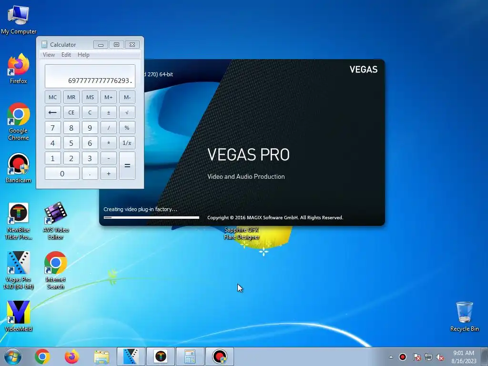This screenshot has width=488, height=366.
Task: Click the plus-minus sign toggle button
Action: pyautogui.click(x=109, y=112)
